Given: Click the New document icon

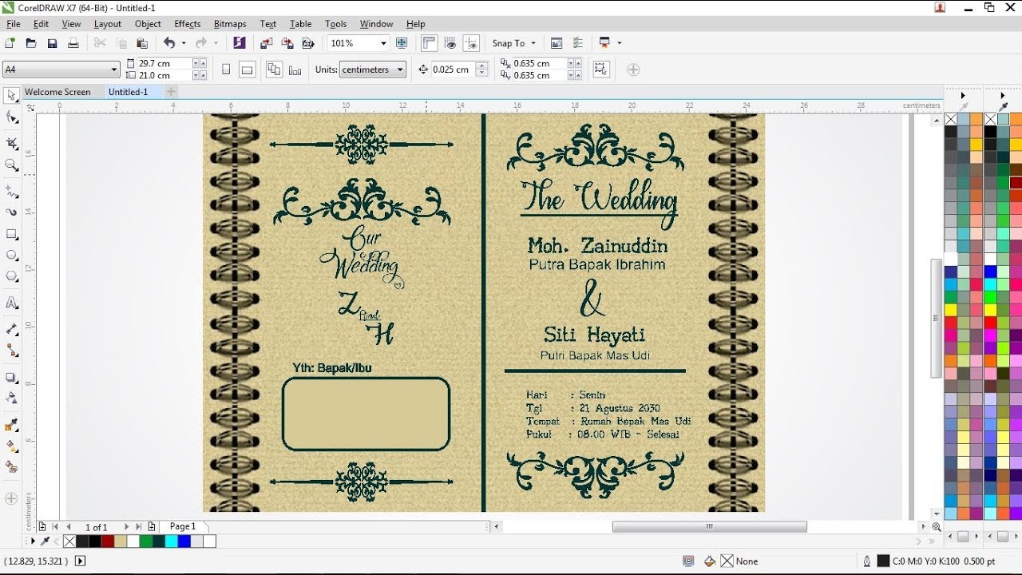Looking at the screenshot, I should coord(10,43).
